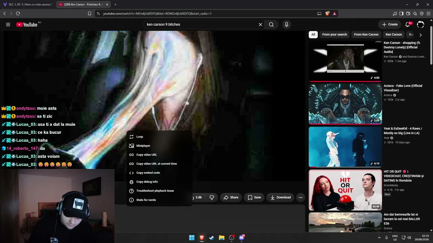Screen dimensions: 433x243
Task: Open Steam from the taskbar
Action: 212,238
